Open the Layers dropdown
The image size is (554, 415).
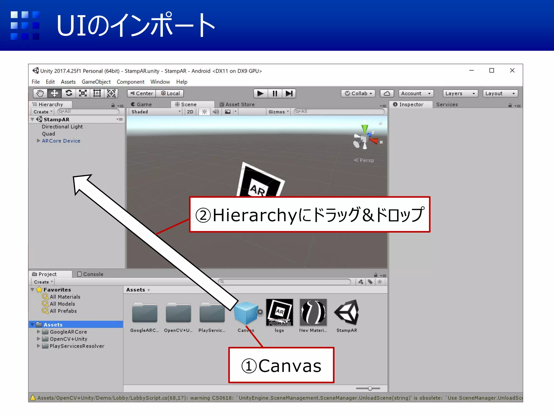point(460,93)
